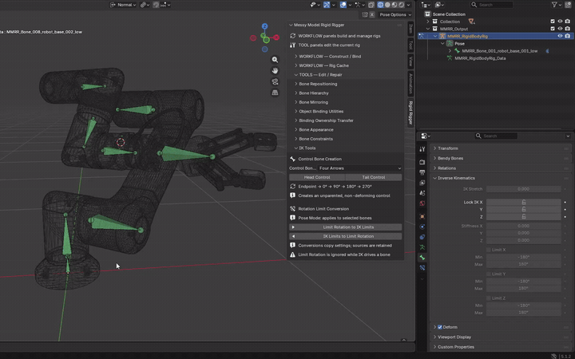Click the outliner Search field
Viewport: 575px width, 359px height.
pos(492,5)
